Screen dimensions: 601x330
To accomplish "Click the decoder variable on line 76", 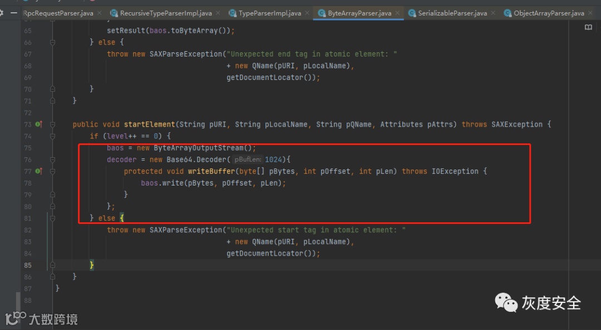I will (121, 159).
